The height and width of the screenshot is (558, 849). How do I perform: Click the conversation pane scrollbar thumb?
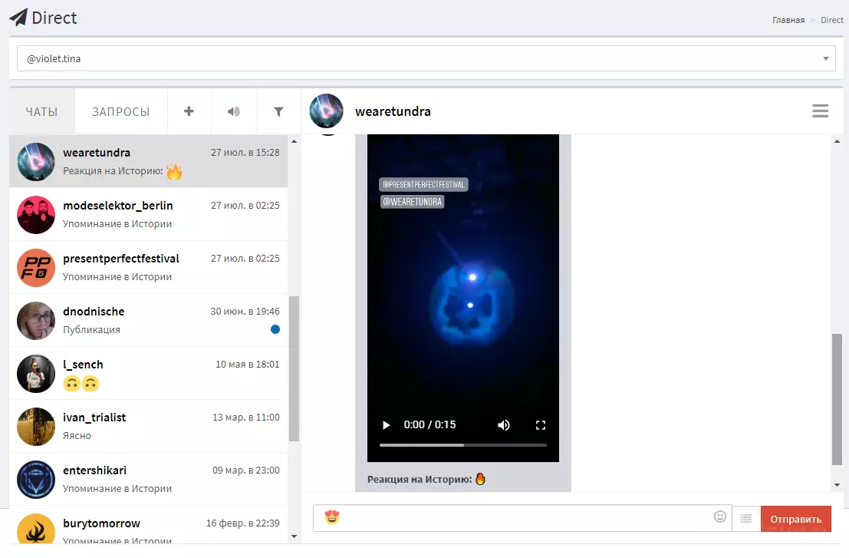point(837,399)
